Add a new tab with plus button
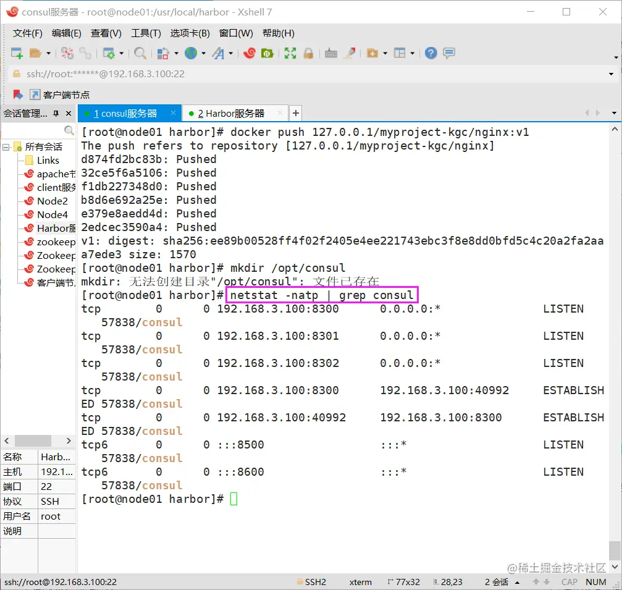 pos(295,114)
